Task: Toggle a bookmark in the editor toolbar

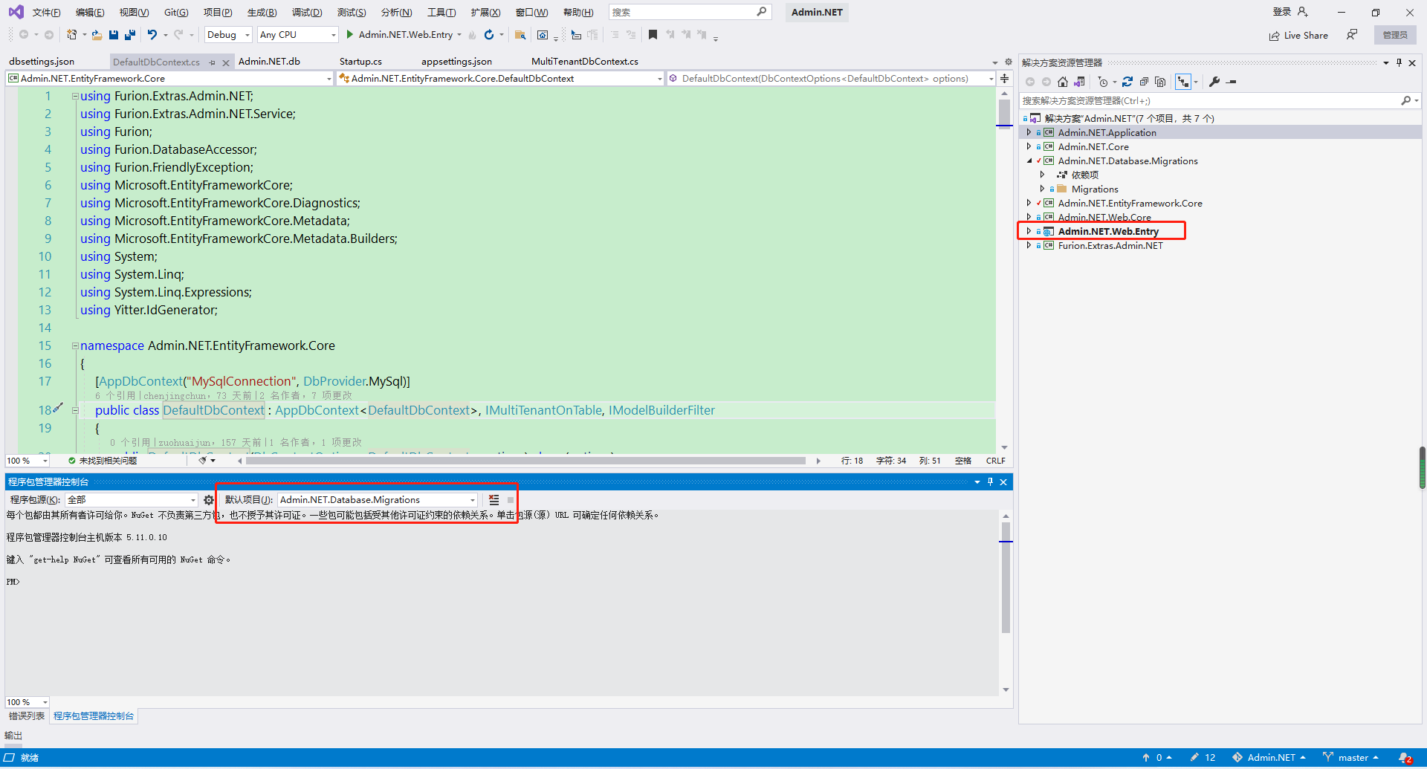Action: [x=653, y=34]
